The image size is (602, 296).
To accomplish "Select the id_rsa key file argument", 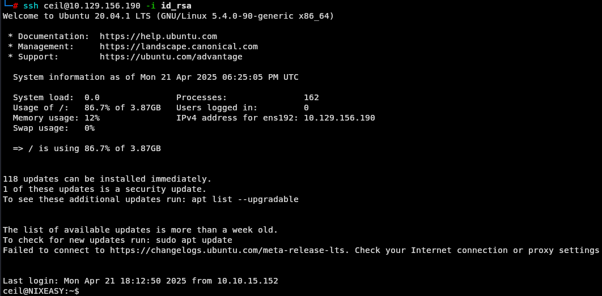I will [x=176, y=6].
